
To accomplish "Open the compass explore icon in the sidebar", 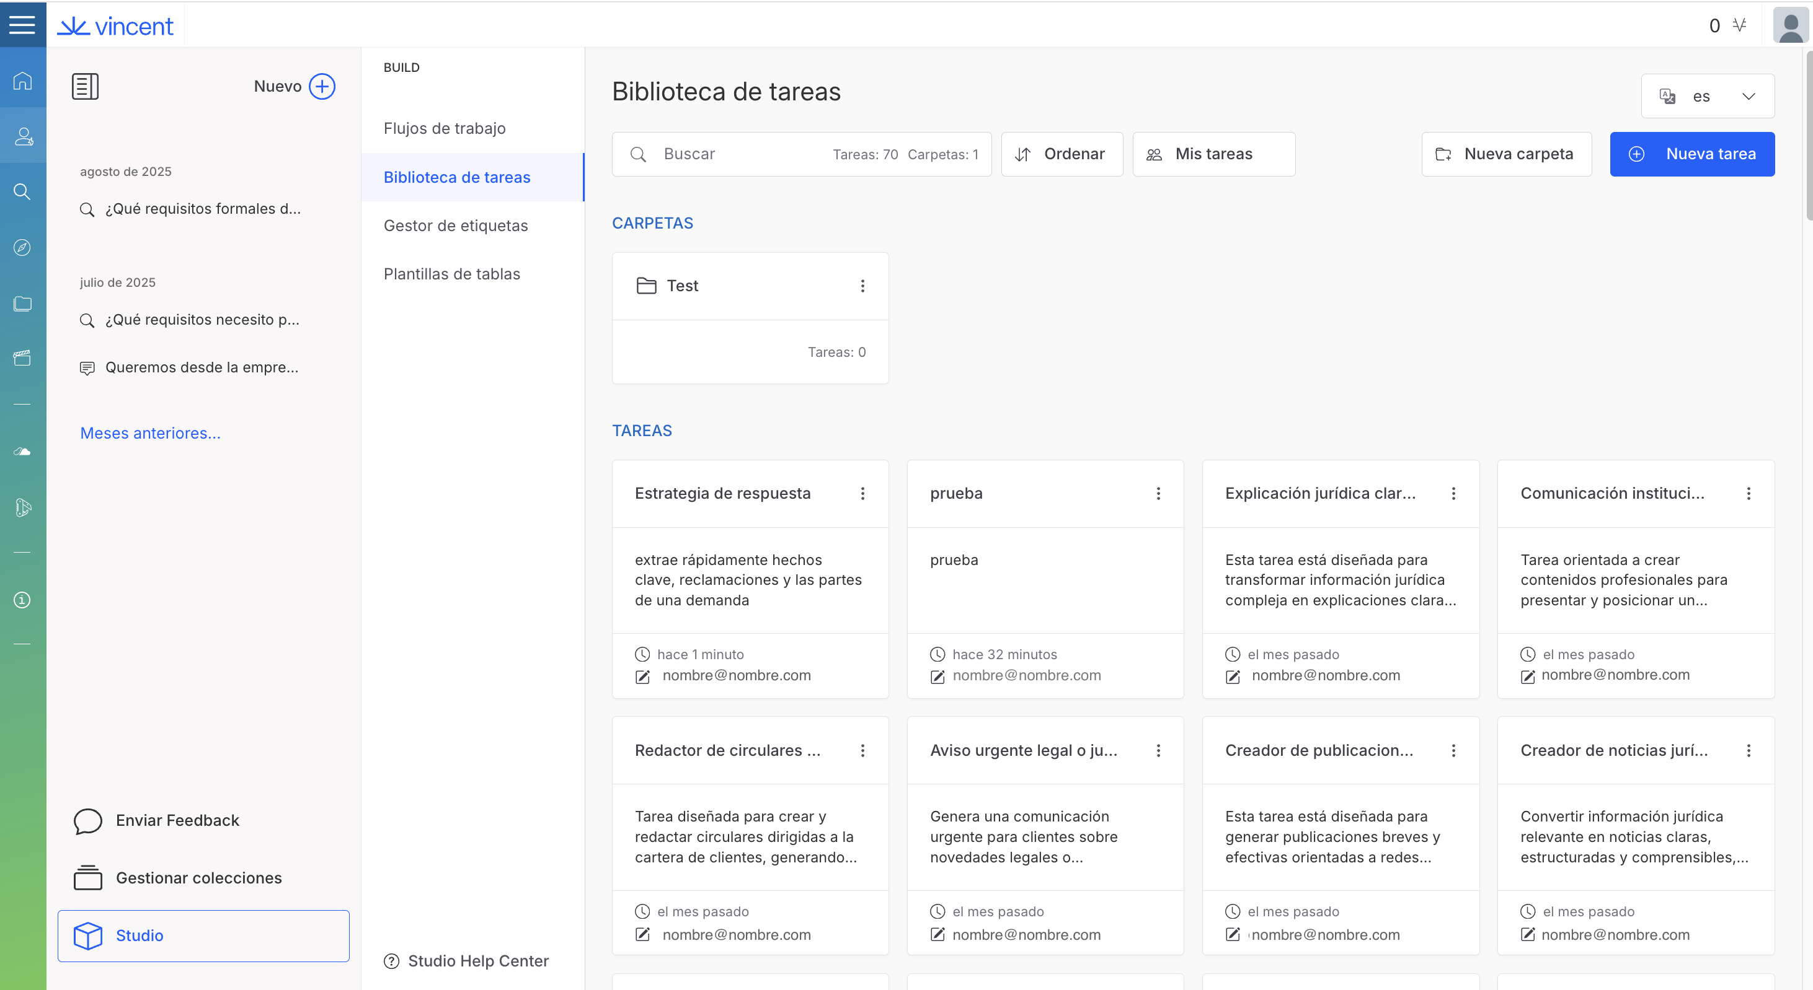I will pos(22,248).
